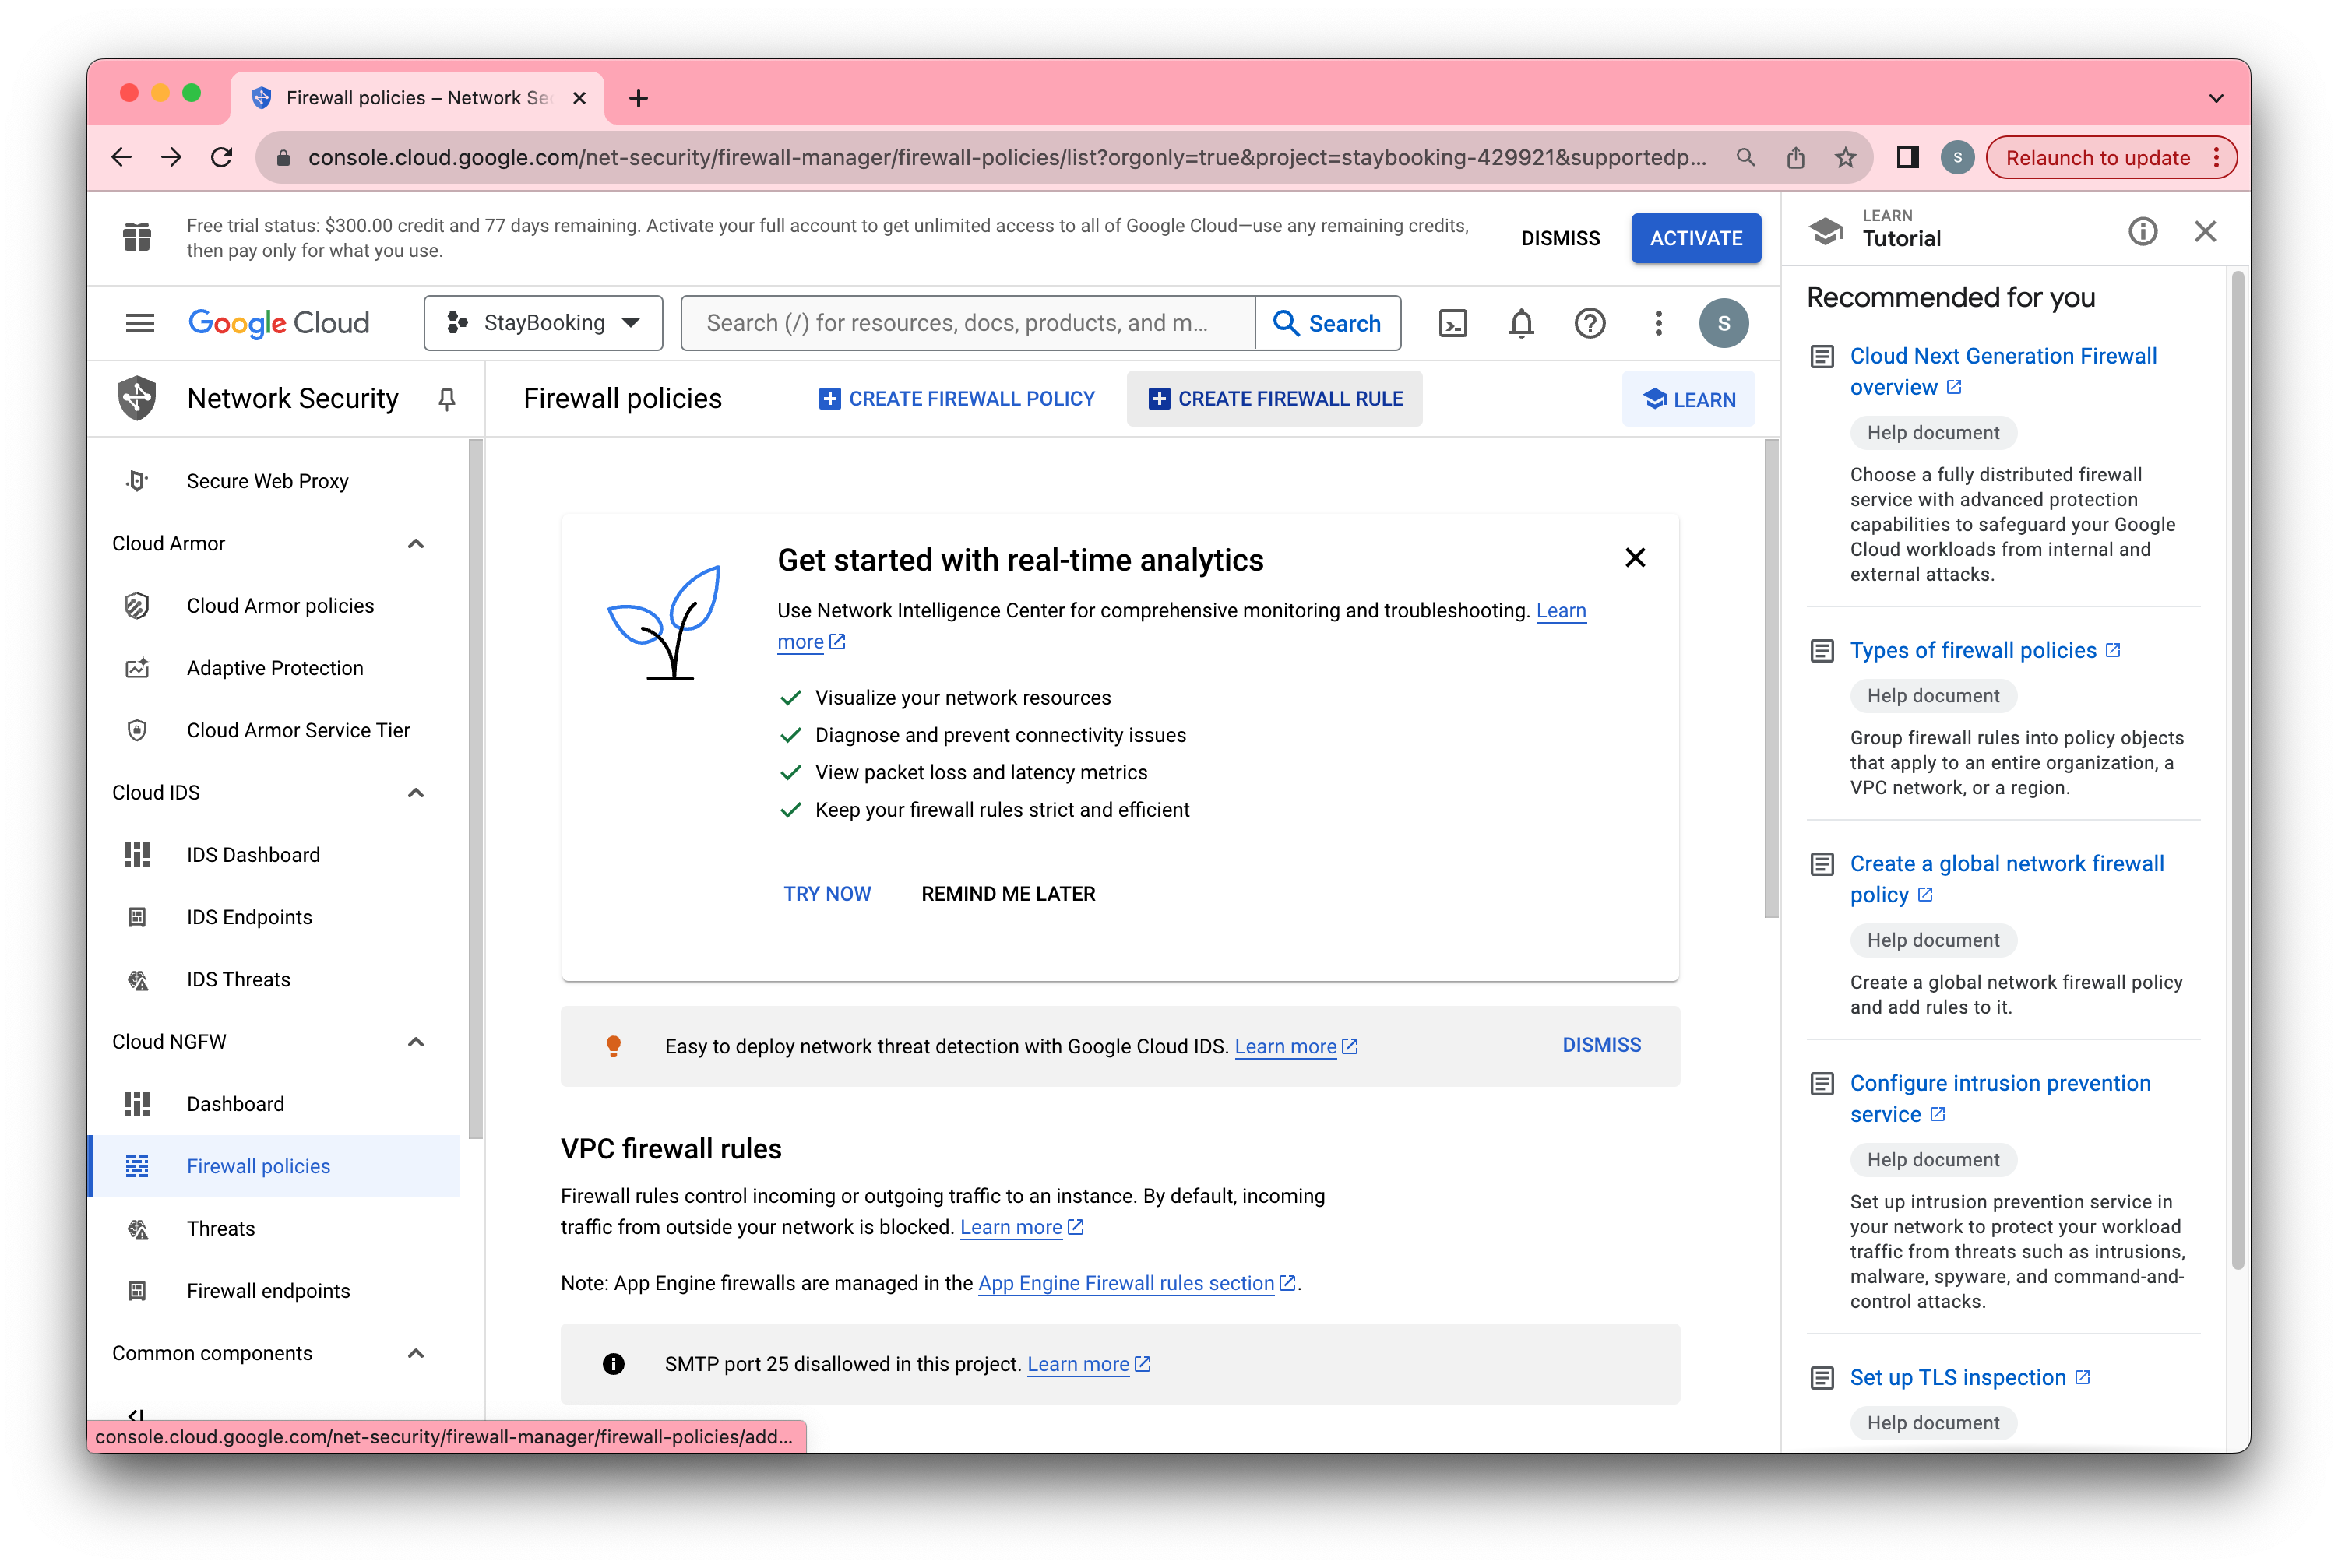Open the three-dot settings menu icon
Image resolution: width=2338 pixels, height=1568 pixels.
[1658, 323]
